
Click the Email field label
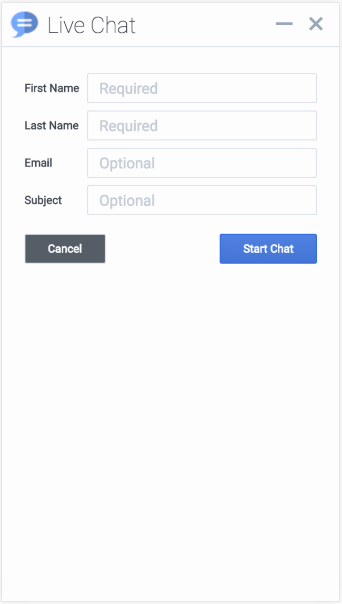click(x=38, y=163)
